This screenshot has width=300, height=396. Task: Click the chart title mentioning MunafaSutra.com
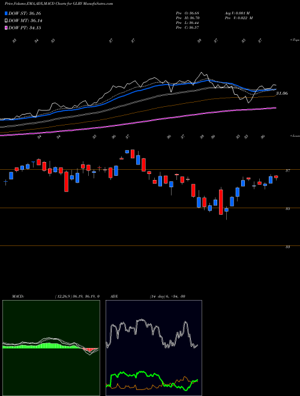59,4
